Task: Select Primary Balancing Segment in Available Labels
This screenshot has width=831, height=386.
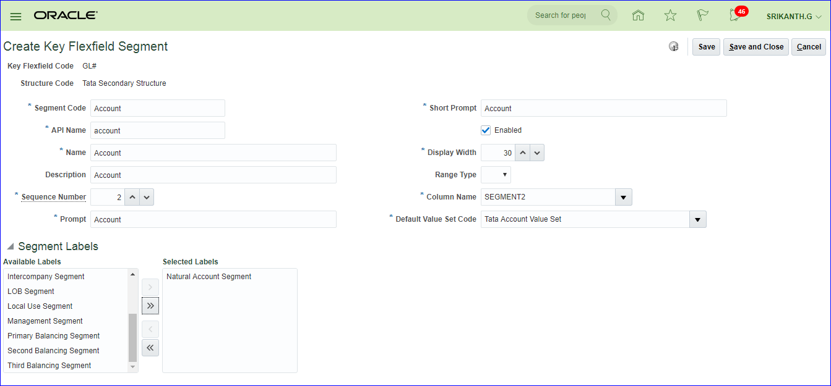Action: (x=53, y=336)
